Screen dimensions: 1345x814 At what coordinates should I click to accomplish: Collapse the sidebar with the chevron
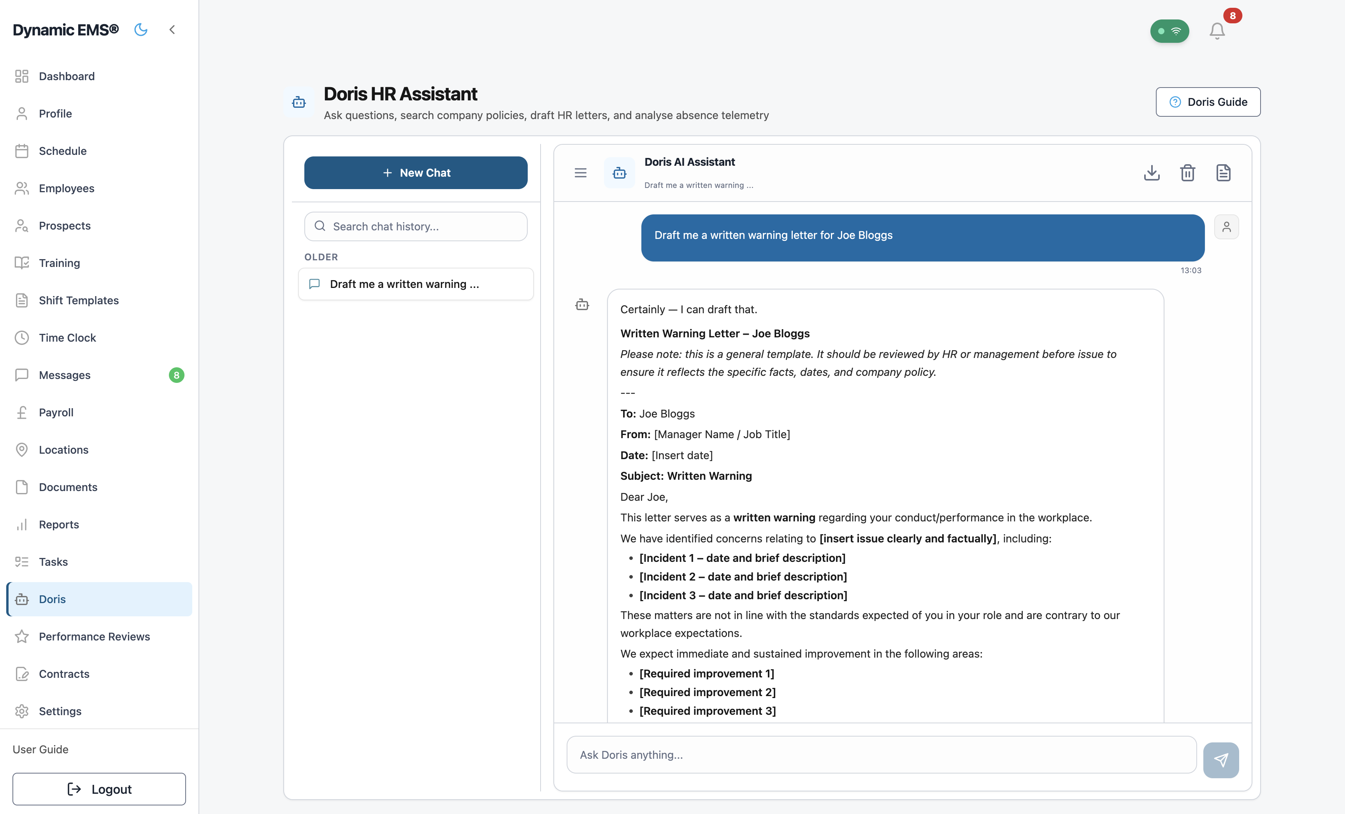pyautogui.click(x=172, y=30)
